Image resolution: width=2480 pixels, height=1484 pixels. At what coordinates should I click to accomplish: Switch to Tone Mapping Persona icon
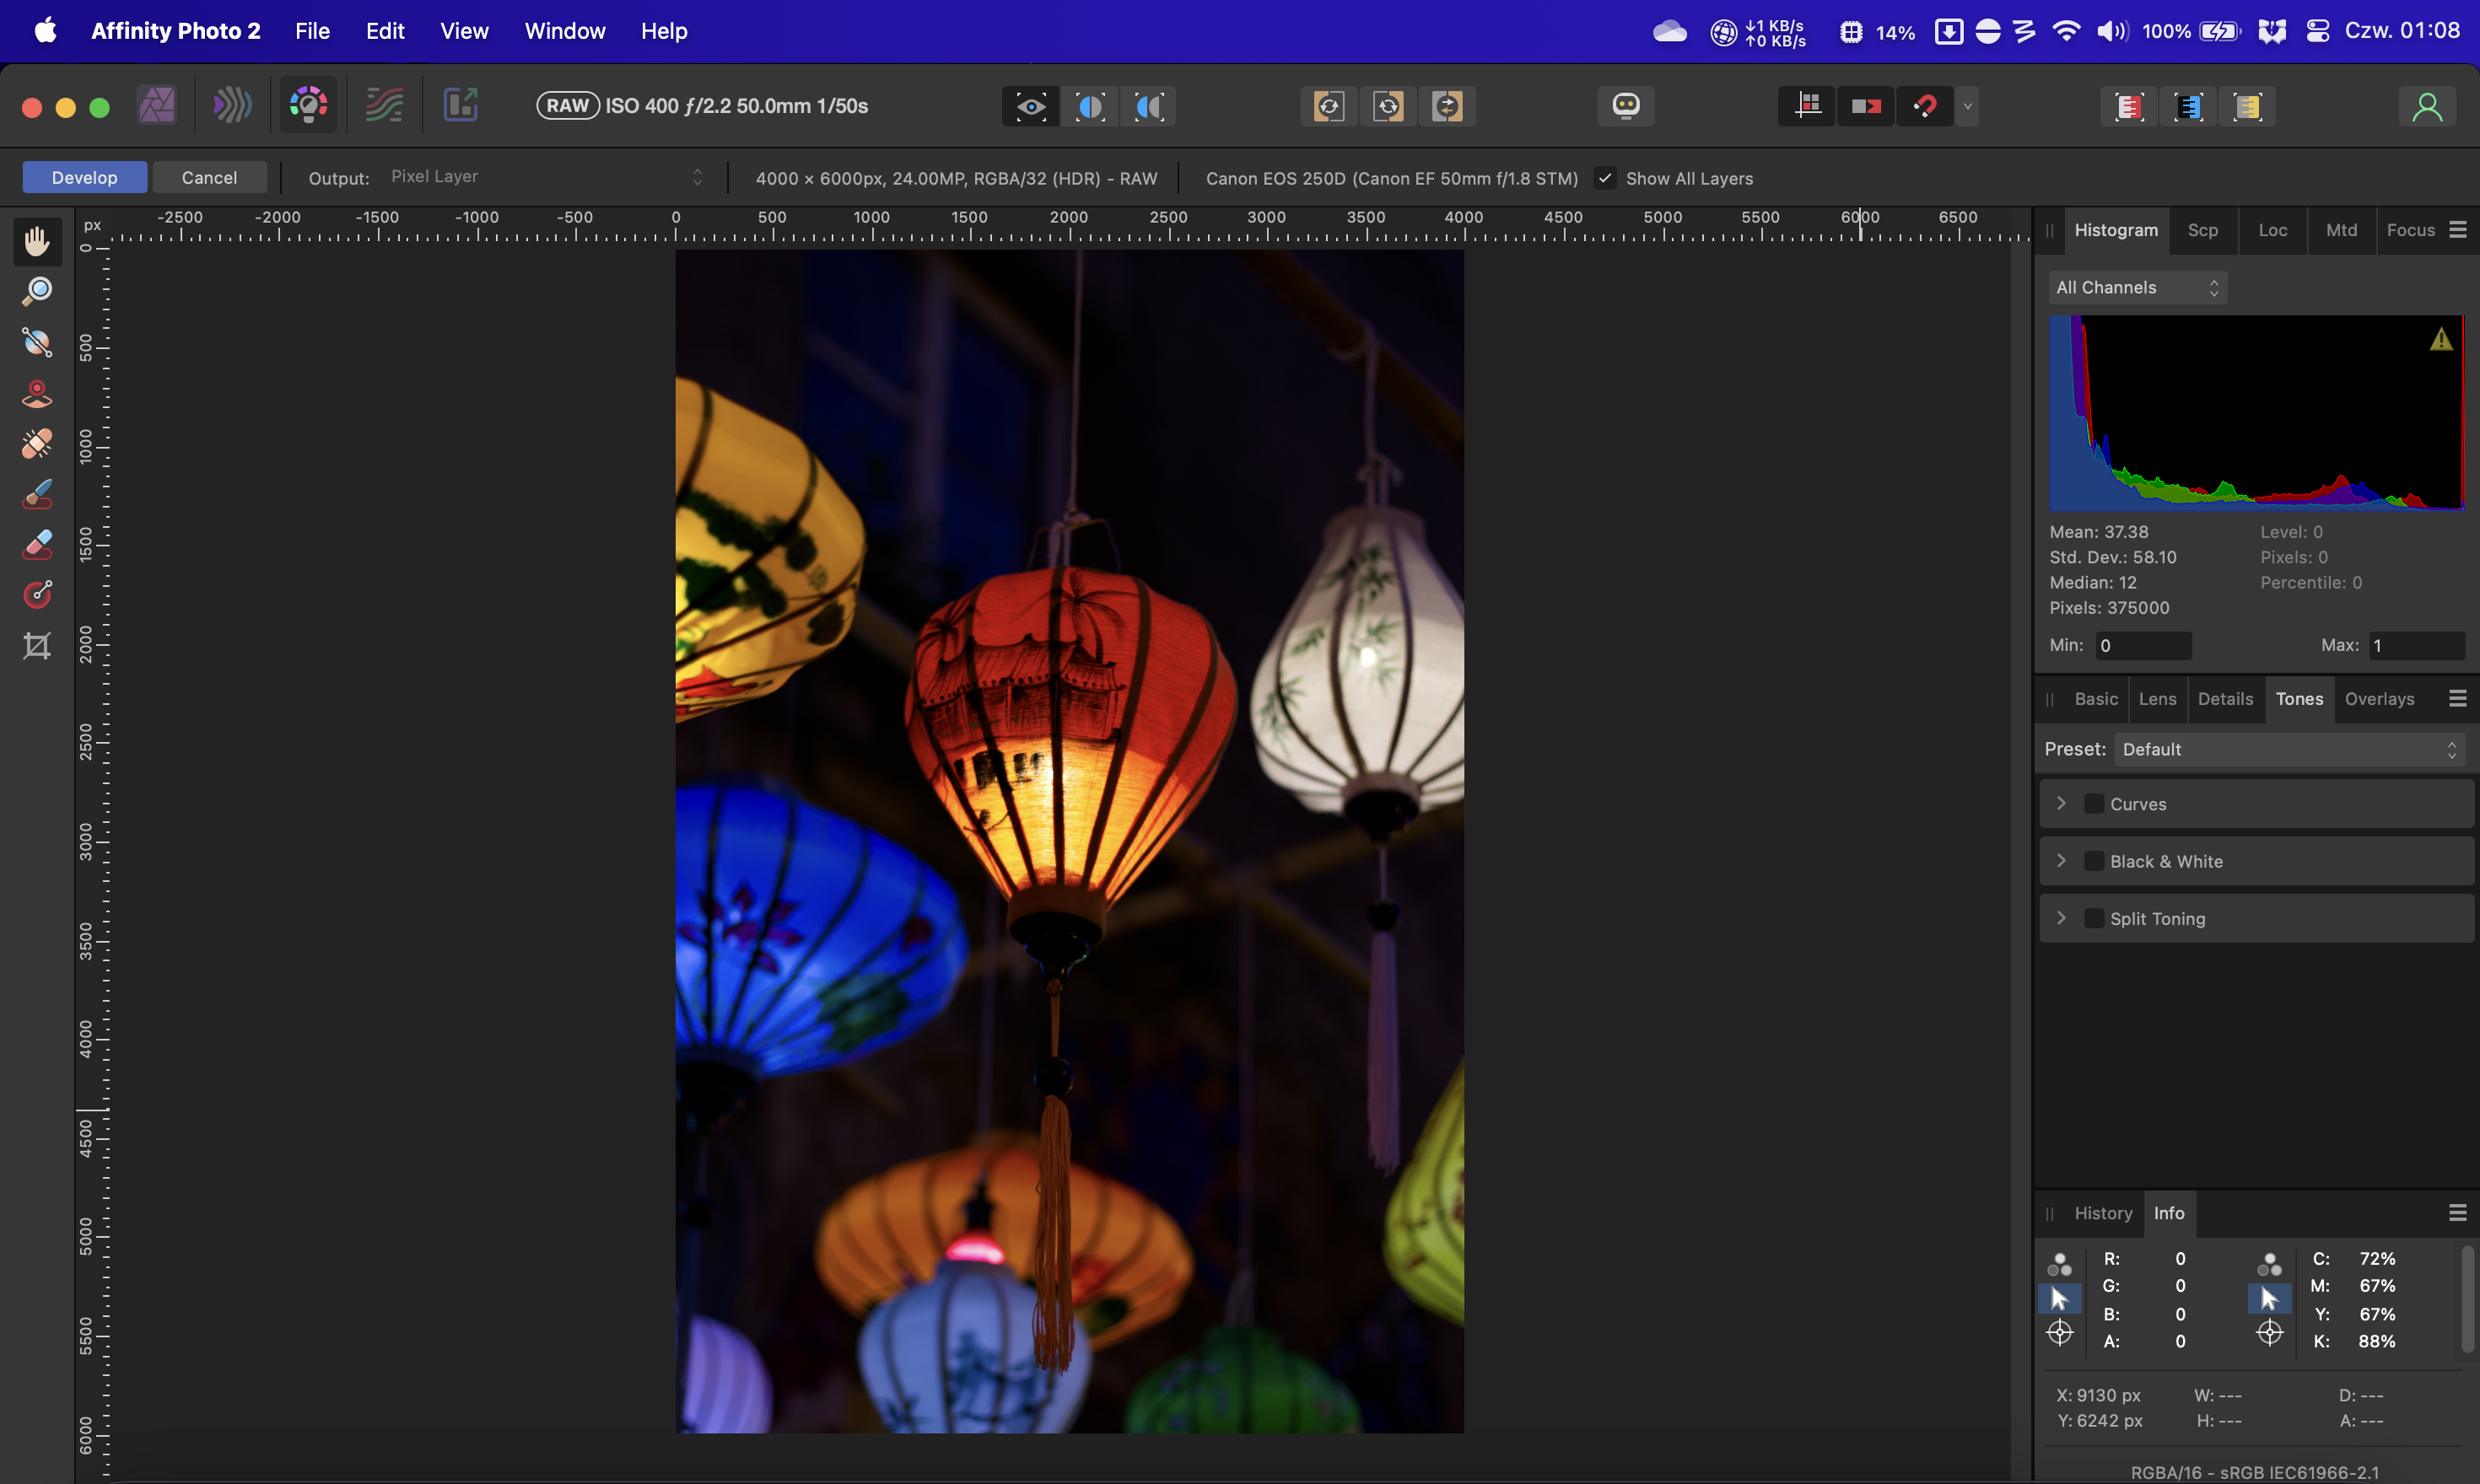[x=384, y=105]
